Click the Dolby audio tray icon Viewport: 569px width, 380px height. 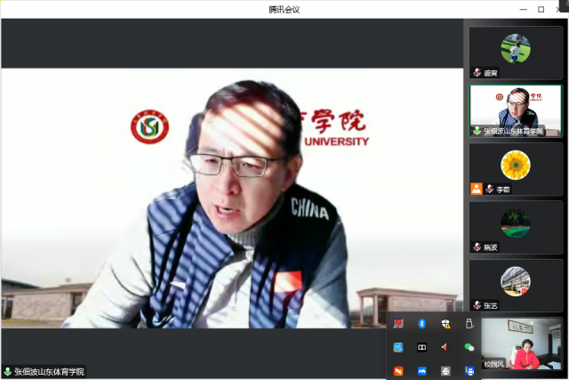[x=422, y=347]
